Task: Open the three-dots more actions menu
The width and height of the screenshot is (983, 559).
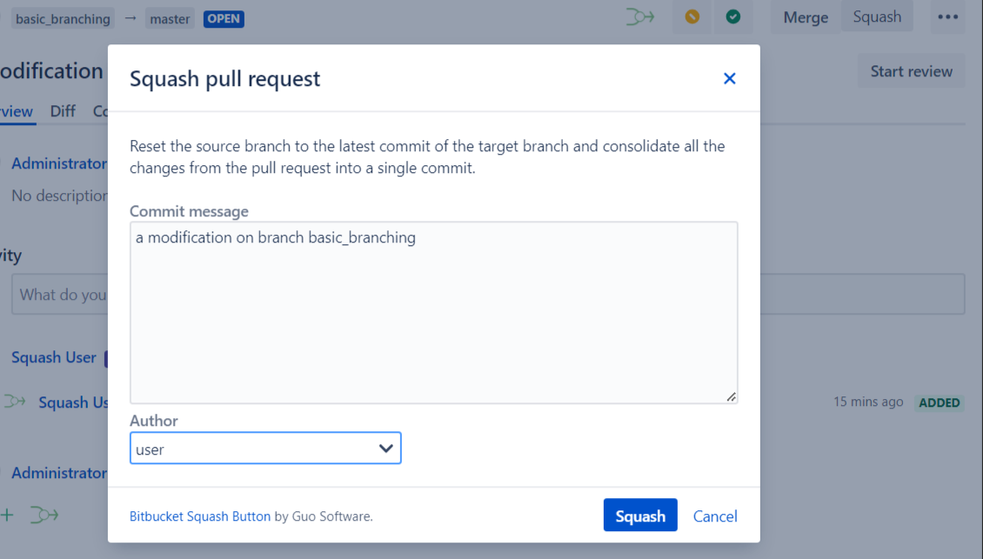Action: [x=947, y=17]
